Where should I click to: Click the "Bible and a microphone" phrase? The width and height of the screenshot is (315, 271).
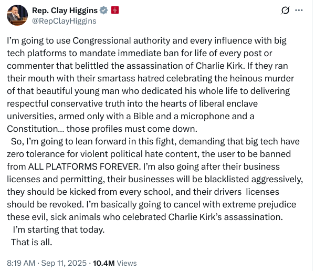tap(194, 116)
